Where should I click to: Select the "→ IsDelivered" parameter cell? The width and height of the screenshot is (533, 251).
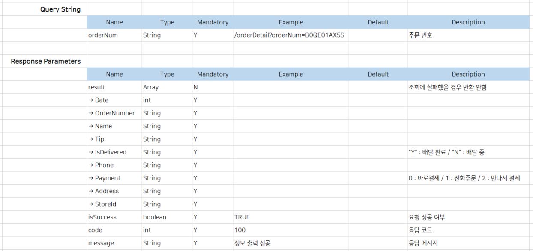108,152
